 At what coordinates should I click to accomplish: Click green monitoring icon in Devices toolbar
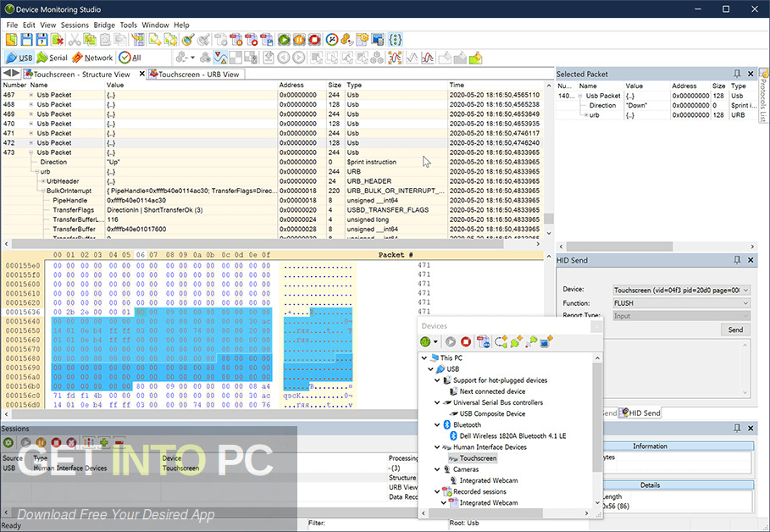click(425, 342)
